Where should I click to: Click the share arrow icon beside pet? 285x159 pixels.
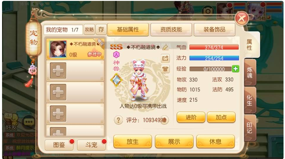click(165, 58)
